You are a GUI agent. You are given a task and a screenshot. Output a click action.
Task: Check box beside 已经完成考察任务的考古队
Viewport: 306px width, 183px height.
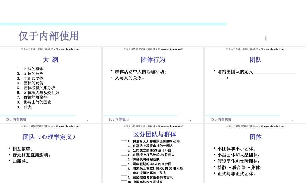click(124, 182)
